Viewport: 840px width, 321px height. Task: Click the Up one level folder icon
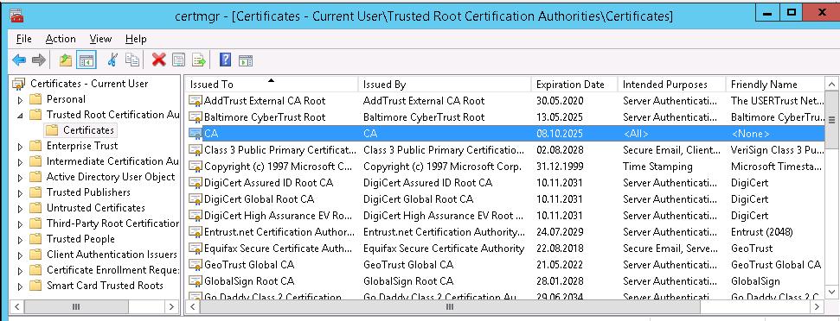coord(66,60)
